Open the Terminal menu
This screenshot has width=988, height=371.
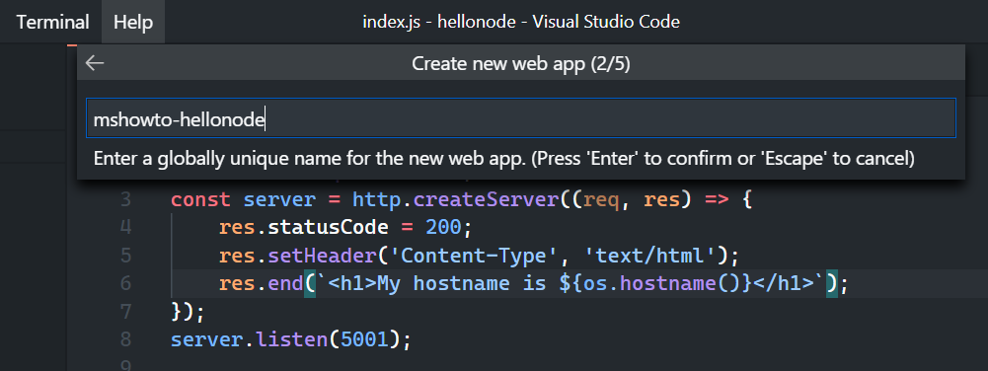[x=53, y=22]
